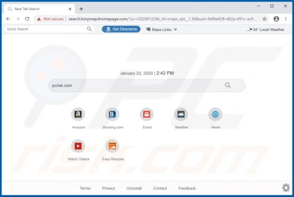Minimize the browser window
The image size is (294, 197).
click(258, 6)
